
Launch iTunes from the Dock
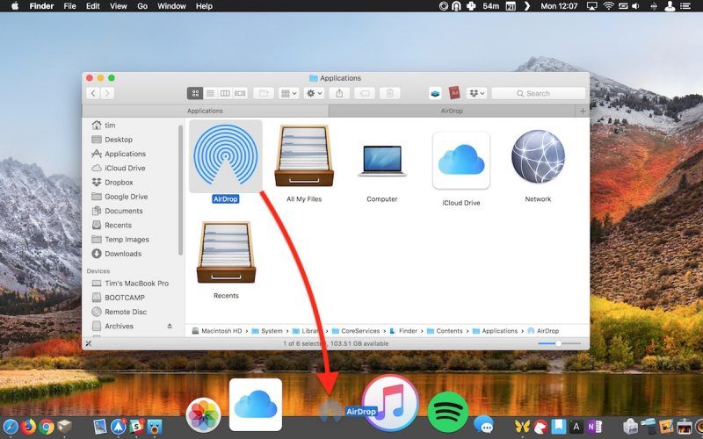pos(389,404)
